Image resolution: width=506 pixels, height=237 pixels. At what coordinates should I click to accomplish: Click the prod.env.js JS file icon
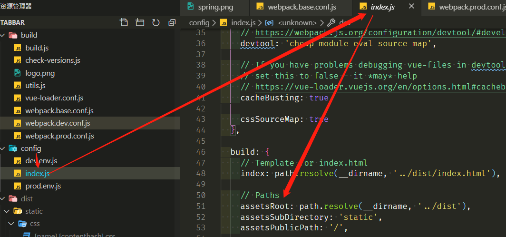18,186
